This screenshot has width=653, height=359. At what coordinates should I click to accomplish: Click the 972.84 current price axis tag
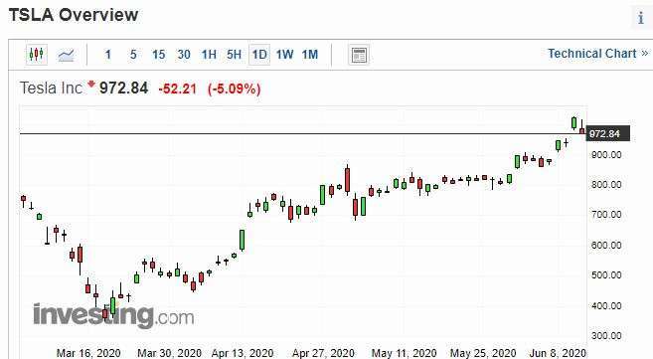tap(608, 133)
